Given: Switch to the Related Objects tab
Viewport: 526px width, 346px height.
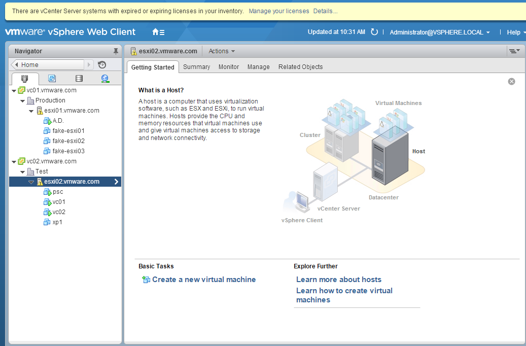Looking at the screenshot, I should (301, 67).
